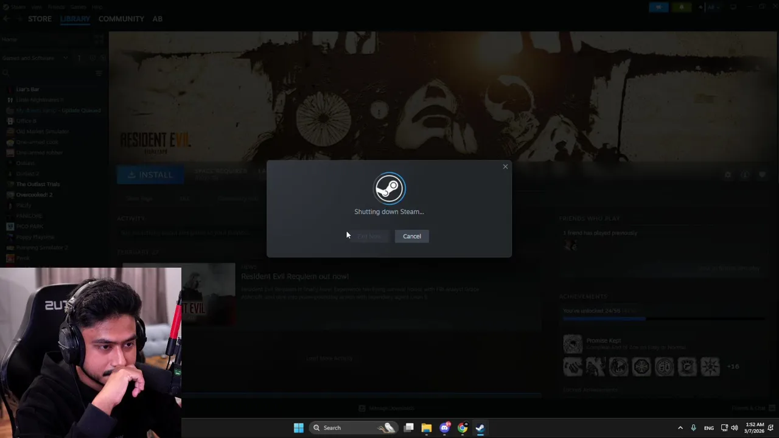Click the blue INSTALL button
Screen dimensions: 779x438
coord(150,175)
